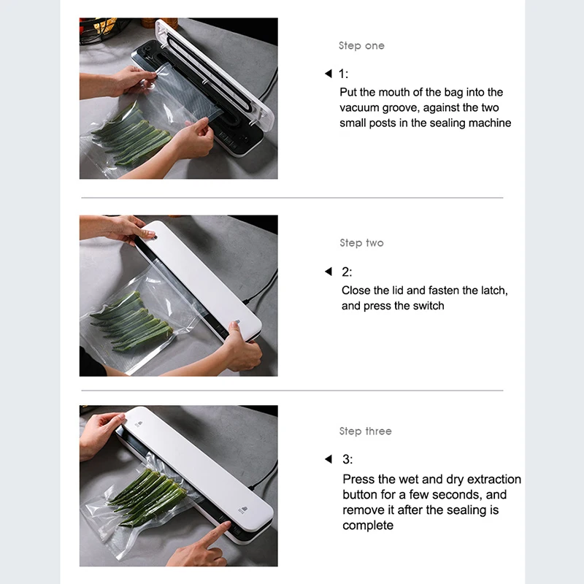Click the 'Step one' heading

click(361, 46)
